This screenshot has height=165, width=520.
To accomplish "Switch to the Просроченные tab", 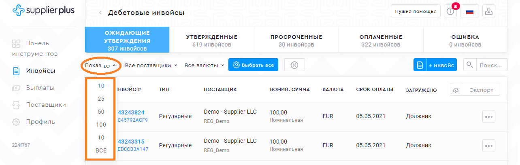I will [x=296, y=40].
